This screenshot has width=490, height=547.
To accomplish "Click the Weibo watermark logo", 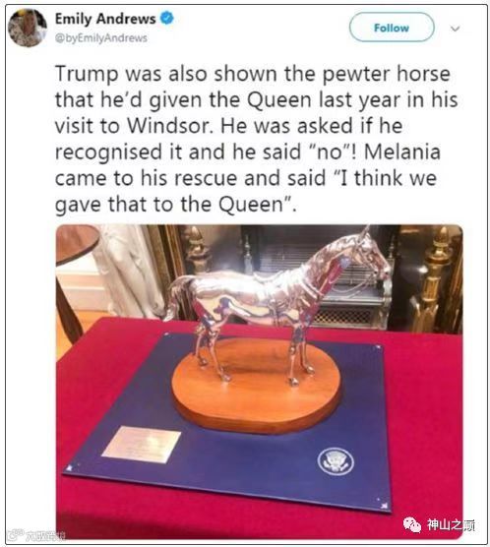I will tap(16, 534).
